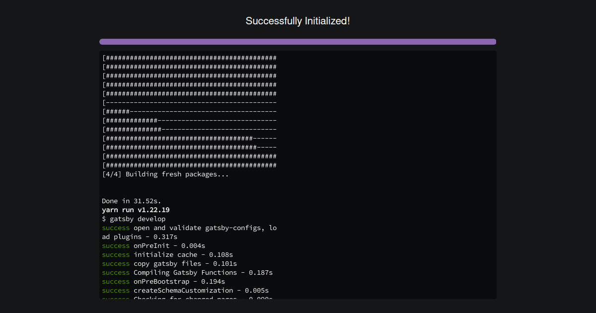Screen dimensions: 596x313
Task: Select the copy gatsby files line
Action: (x=169, y=263)
